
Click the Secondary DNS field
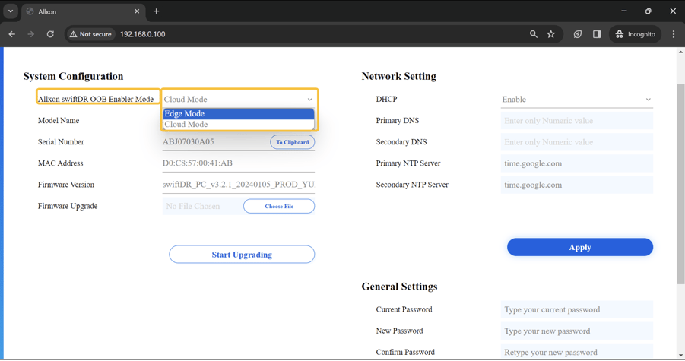(576, 142)
